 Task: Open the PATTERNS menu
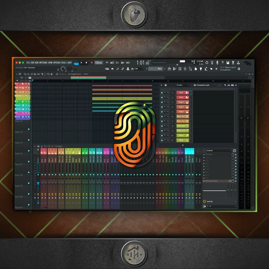(x=43, y=63)
